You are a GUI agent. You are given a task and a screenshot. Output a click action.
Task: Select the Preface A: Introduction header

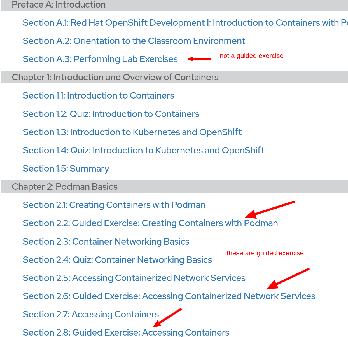(x=59, y=5)
